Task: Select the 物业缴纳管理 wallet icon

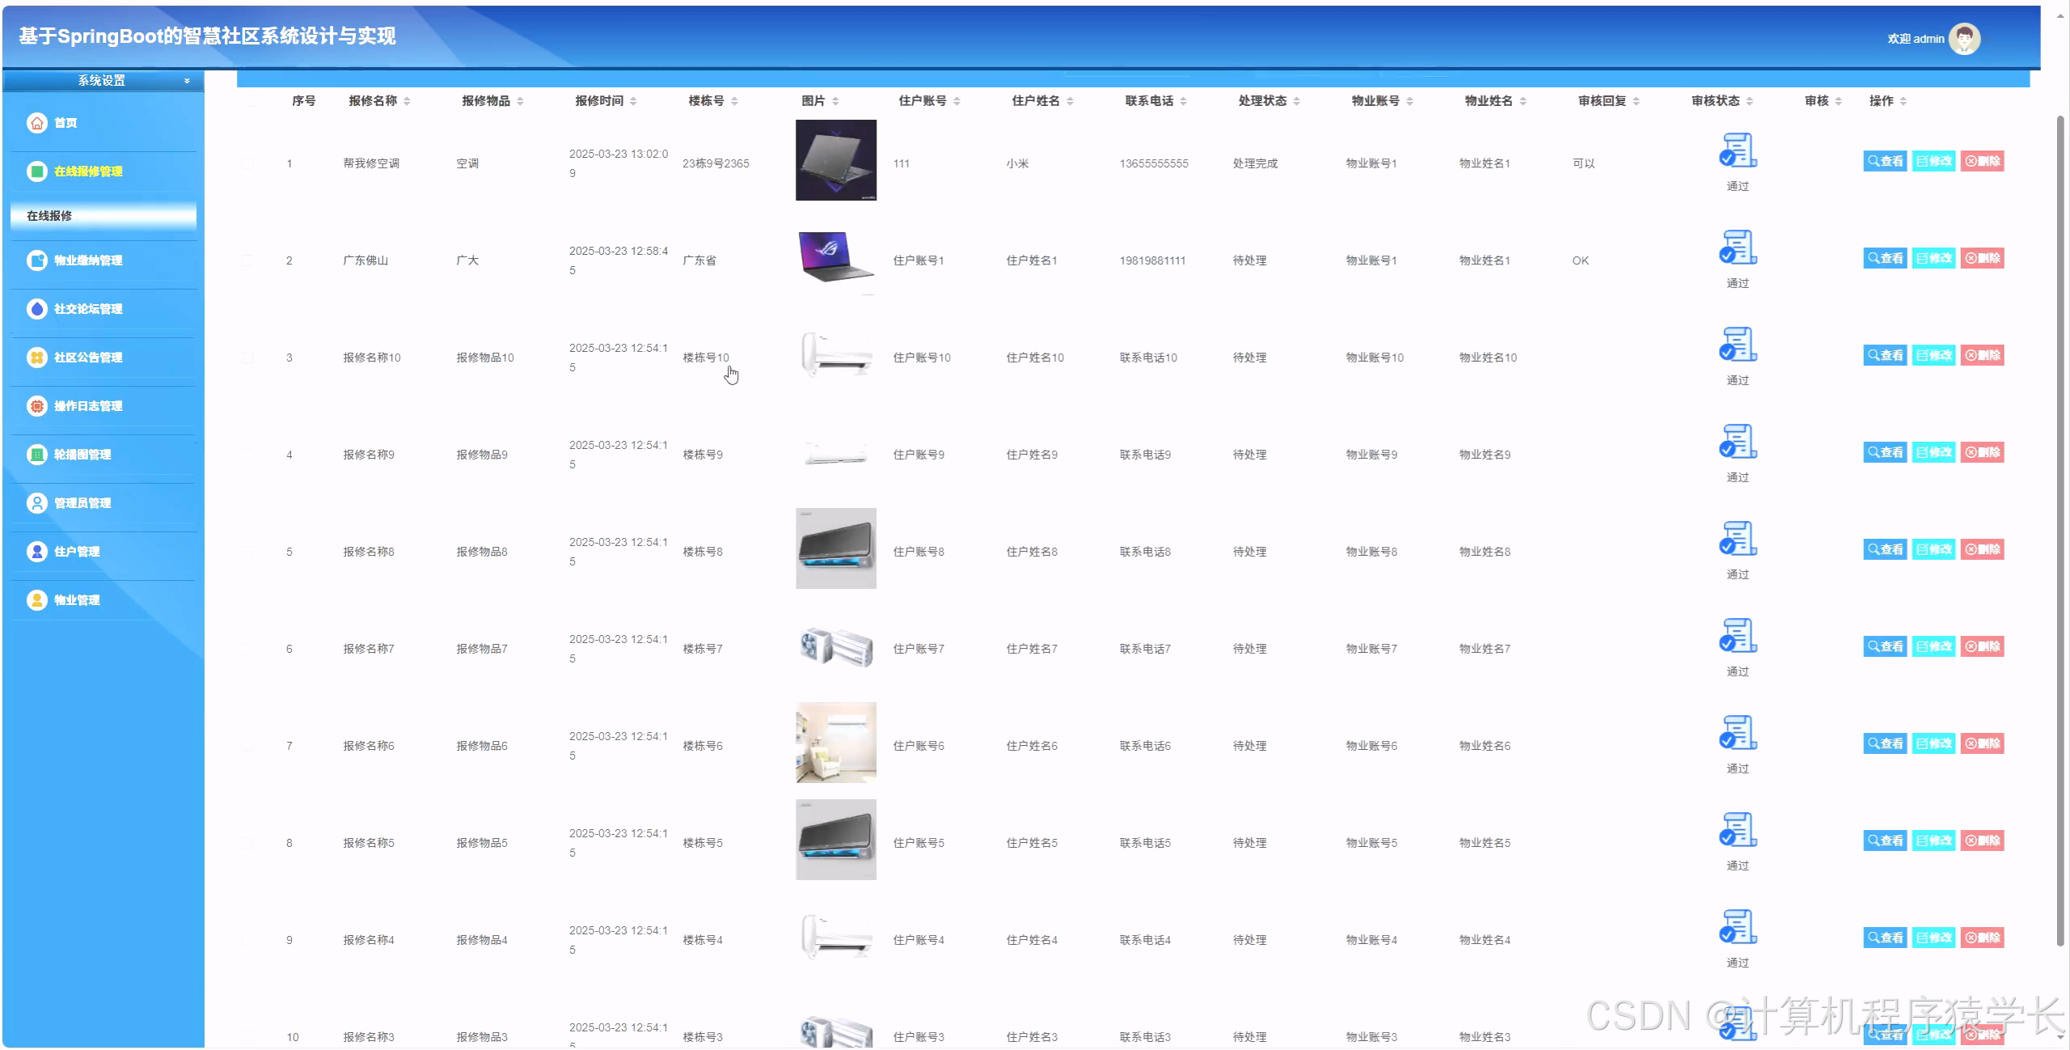Action: coord(37,260)
